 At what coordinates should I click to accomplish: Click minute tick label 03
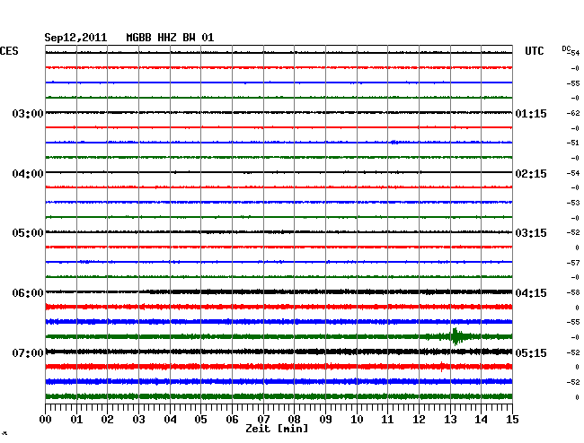point(138,420)
